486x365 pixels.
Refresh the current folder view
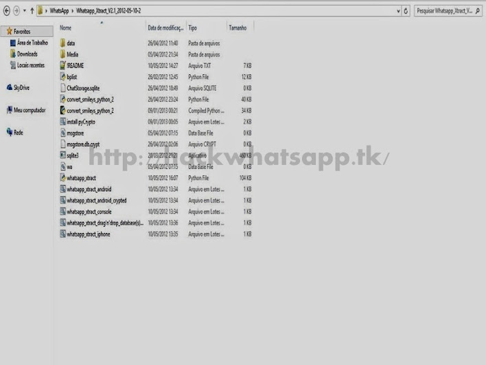click(x=406, y=11)
